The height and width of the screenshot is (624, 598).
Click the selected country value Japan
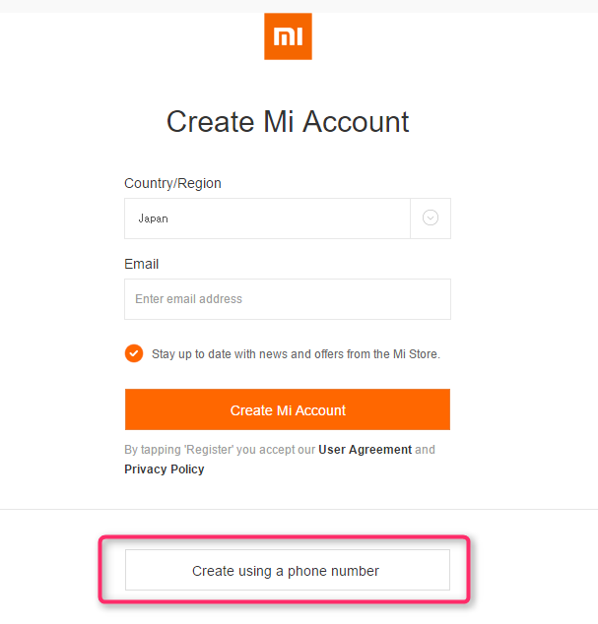coord(153,218)
